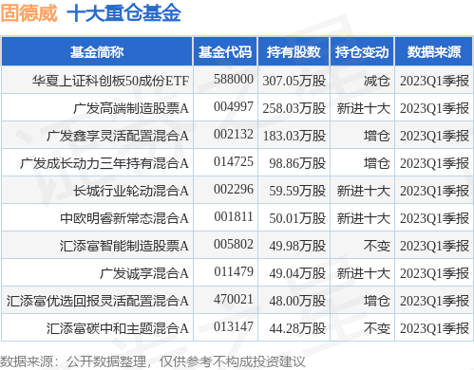Click the 49.98万股 holdings cell
This screenshot has height=370, width=474.
297,246
